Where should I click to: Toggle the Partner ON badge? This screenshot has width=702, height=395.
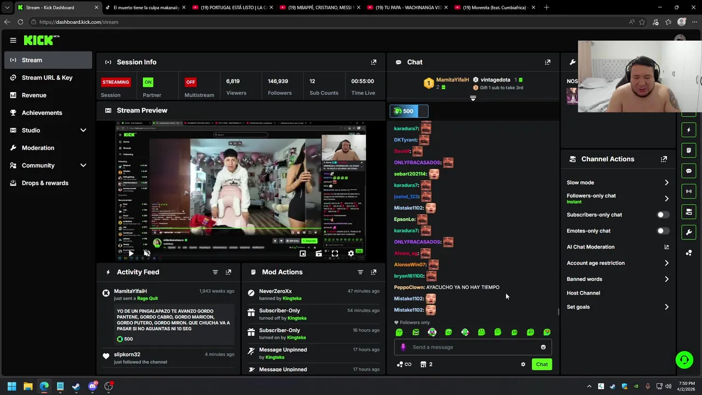point(148,82)
